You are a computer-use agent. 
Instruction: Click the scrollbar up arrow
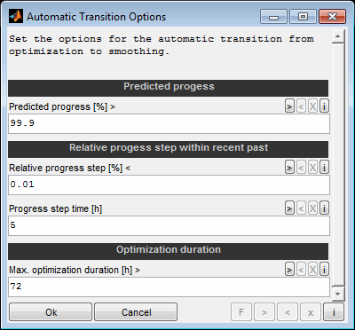click(x=338, y=36)
